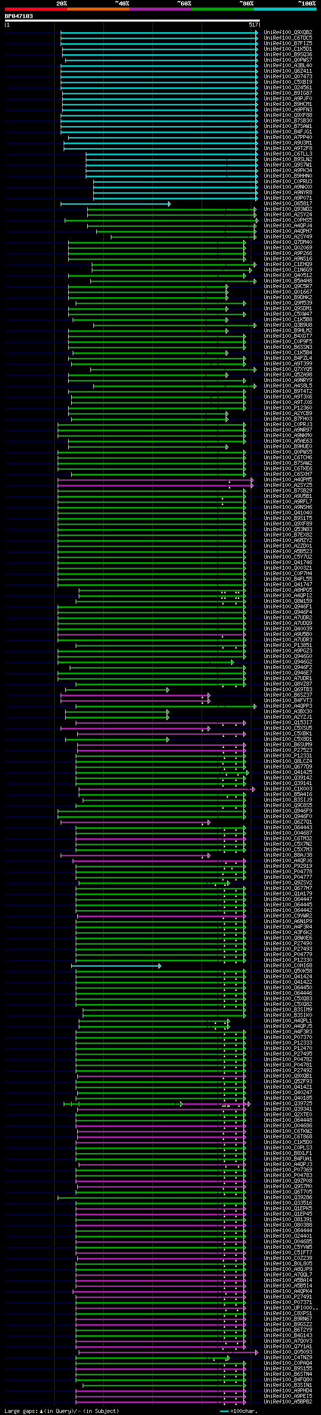
Task: Select hit label UniRef100_C5XBK1
Action: (288, 733)
